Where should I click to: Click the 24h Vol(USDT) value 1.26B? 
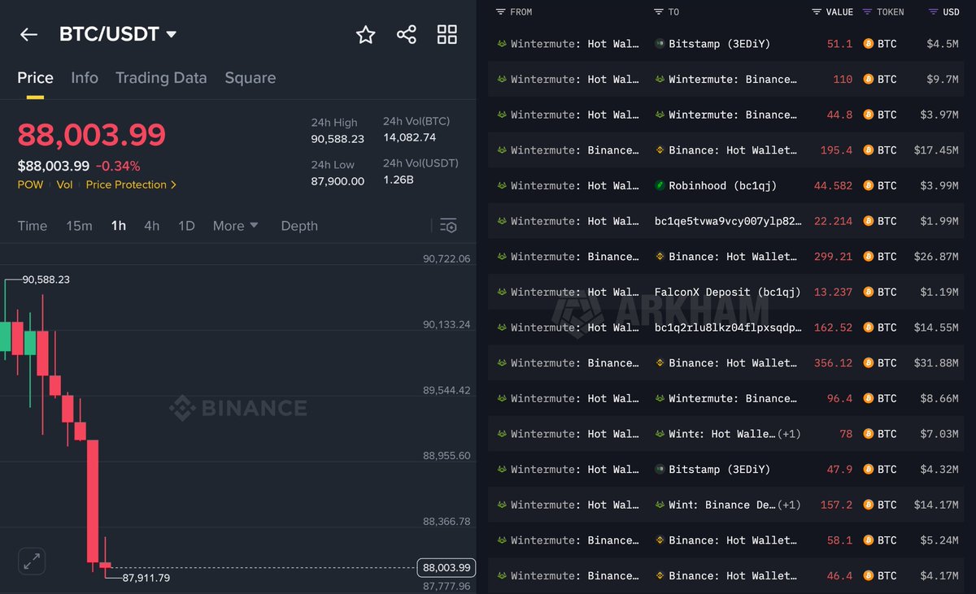(x=399, y=179)
